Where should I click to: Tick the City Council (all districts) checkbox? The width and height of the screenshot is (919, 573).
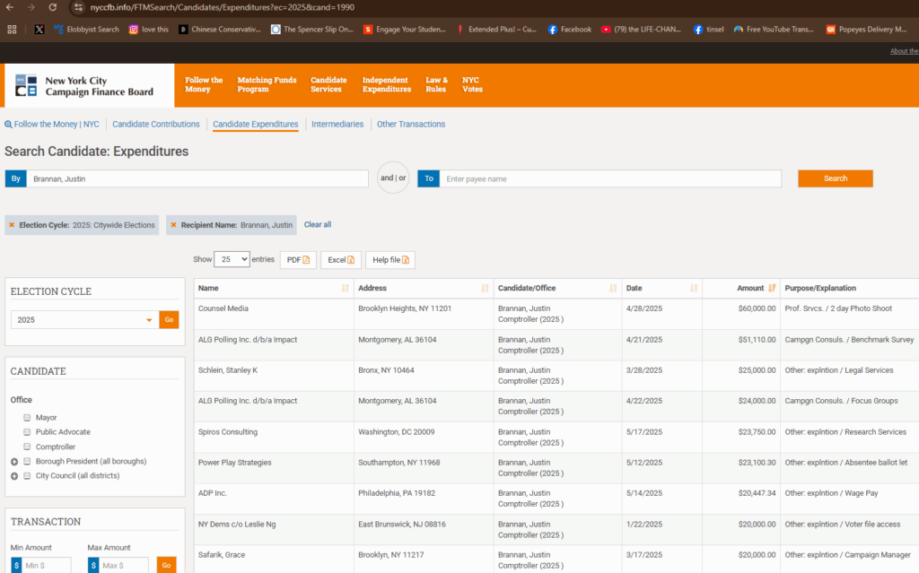(27, 476)
